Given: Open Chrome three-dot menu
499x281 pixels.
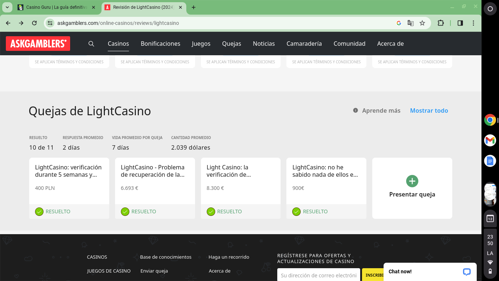Looking at the screenshot, I should [473, 23].
